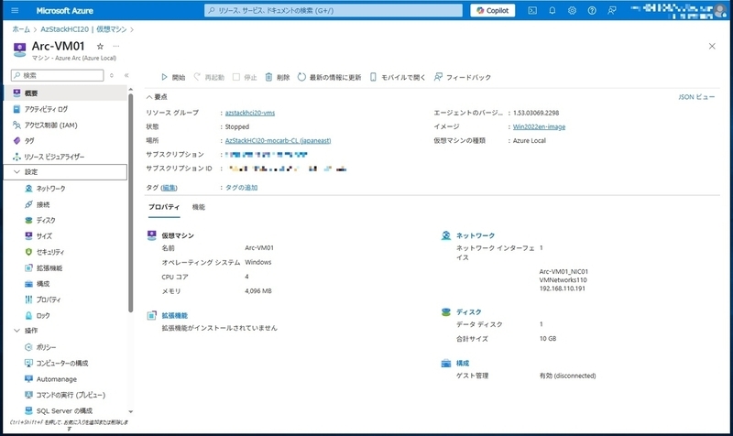Select 概要 in the sidebar

click(x=65, y=93)
